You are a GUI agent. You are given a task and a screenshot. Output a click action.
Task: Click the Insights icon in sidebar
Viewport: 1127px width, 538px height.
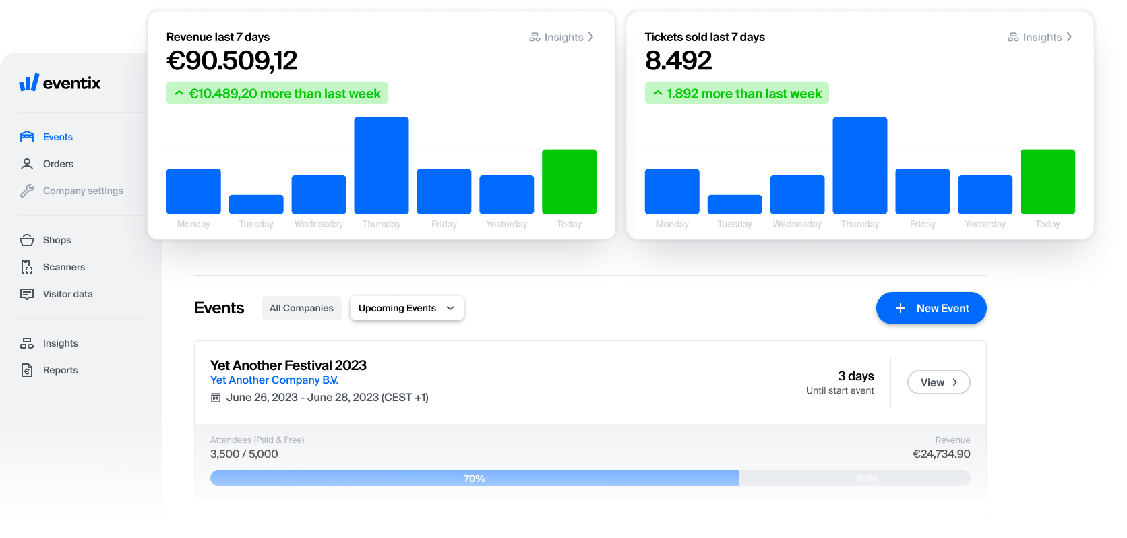(27, 343)
